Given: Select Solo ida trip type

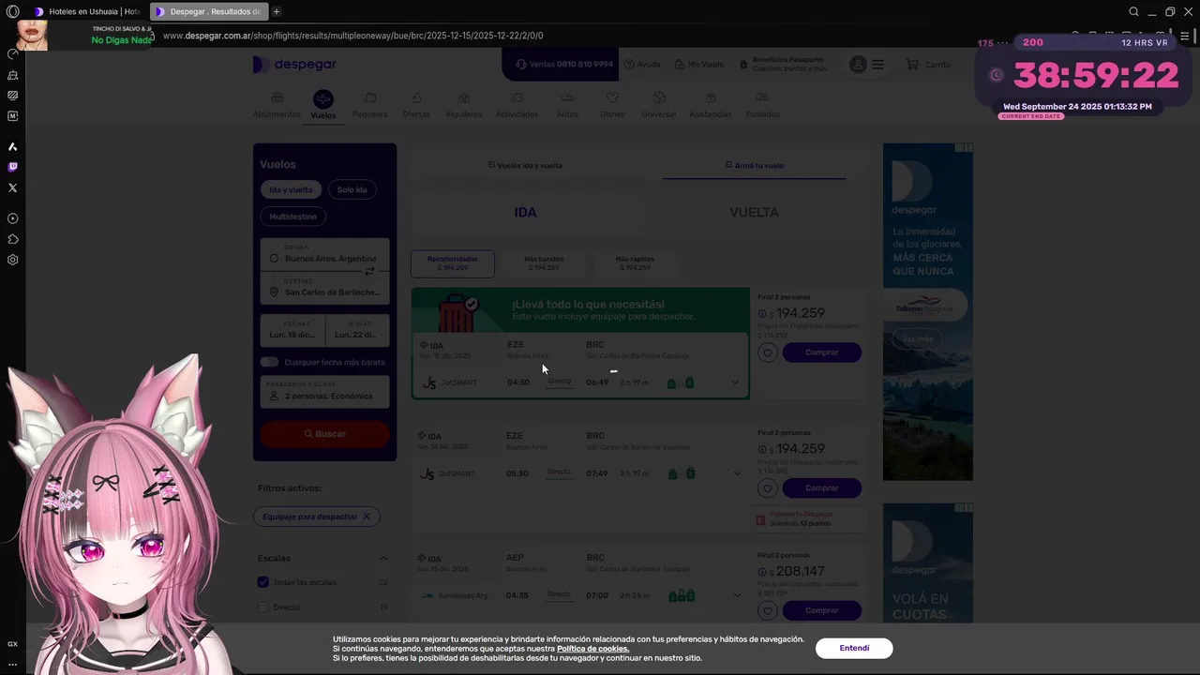Looking at the screenshot, I should click(x=352, y=189).
